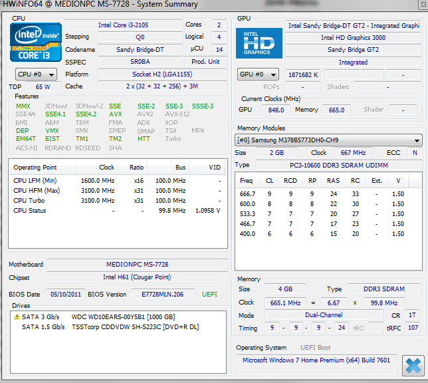The width and height of the screenshot is (428, 383).
Task: Click the module size 2 GB field
Action: (x=276, y=153)
